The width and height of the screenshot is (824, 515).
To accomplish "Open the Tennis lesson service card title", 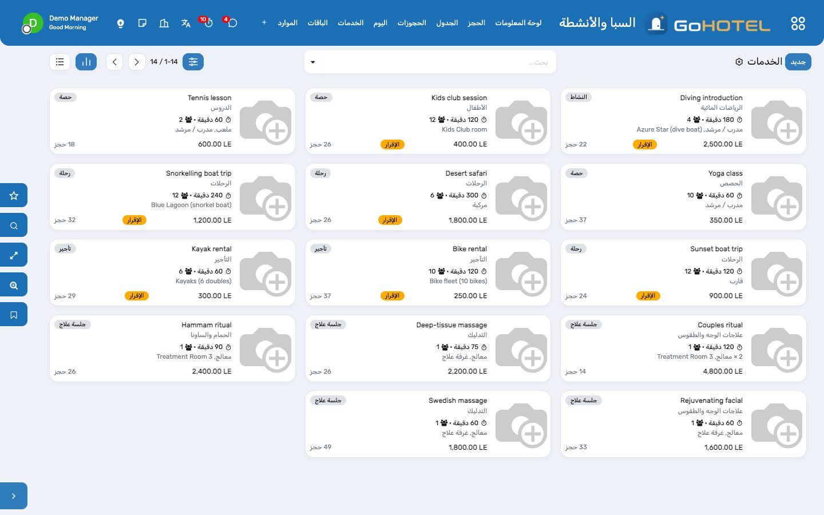I will tap(209, 98).
